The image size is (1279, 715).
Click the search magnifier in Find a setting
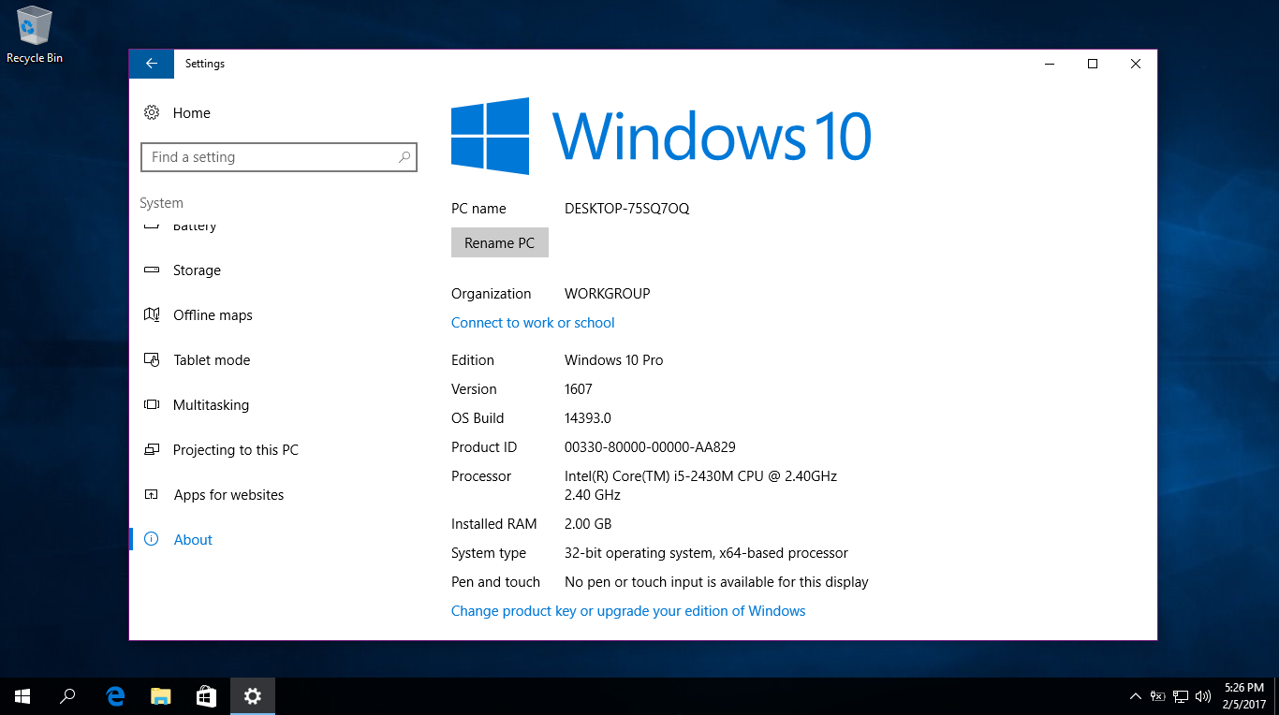404,157
